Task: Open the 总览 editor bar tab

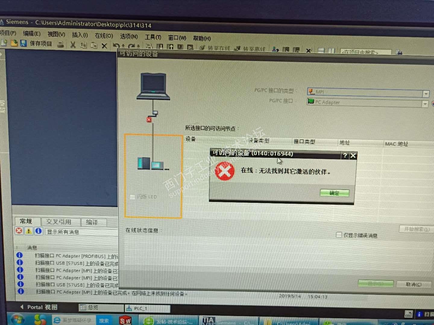Action: pyautogui.click(x=101, y=308)
